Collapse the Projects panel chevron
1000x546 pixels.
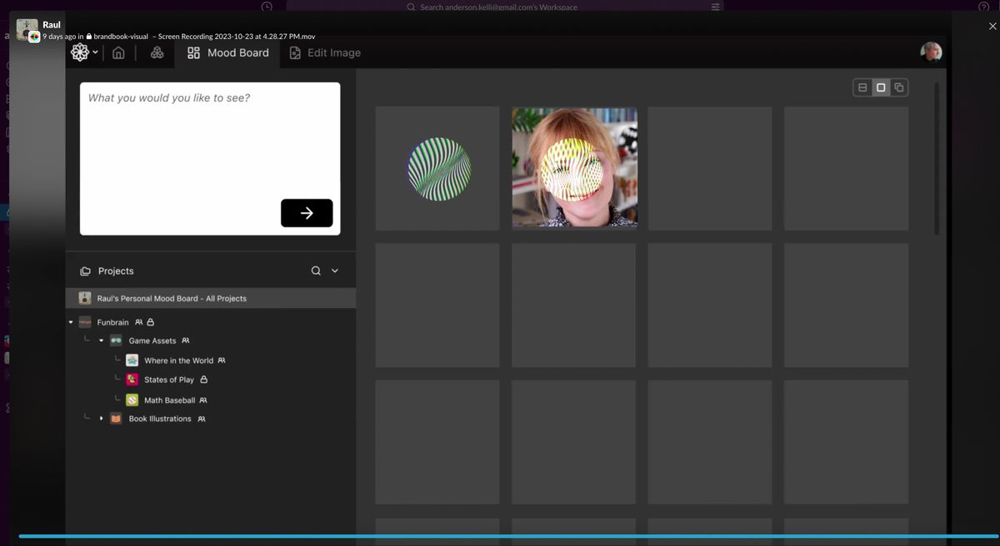pos(335,271)
